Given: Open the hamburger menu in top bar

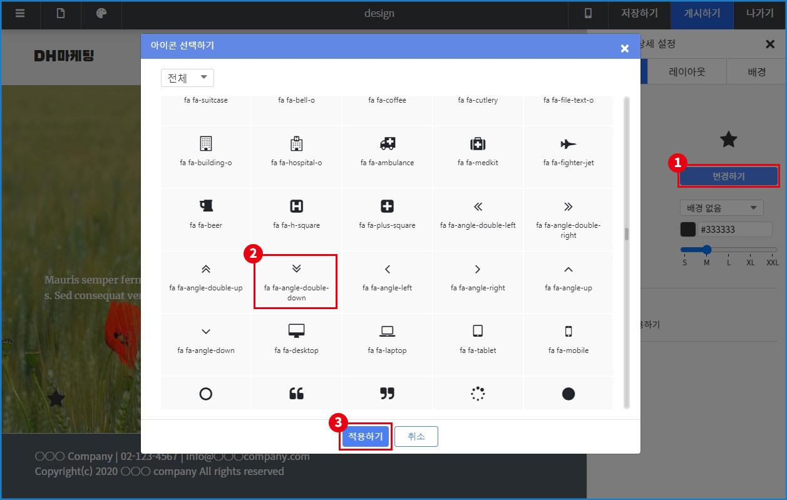Looking at the screenshot, I should pos(20,13).
